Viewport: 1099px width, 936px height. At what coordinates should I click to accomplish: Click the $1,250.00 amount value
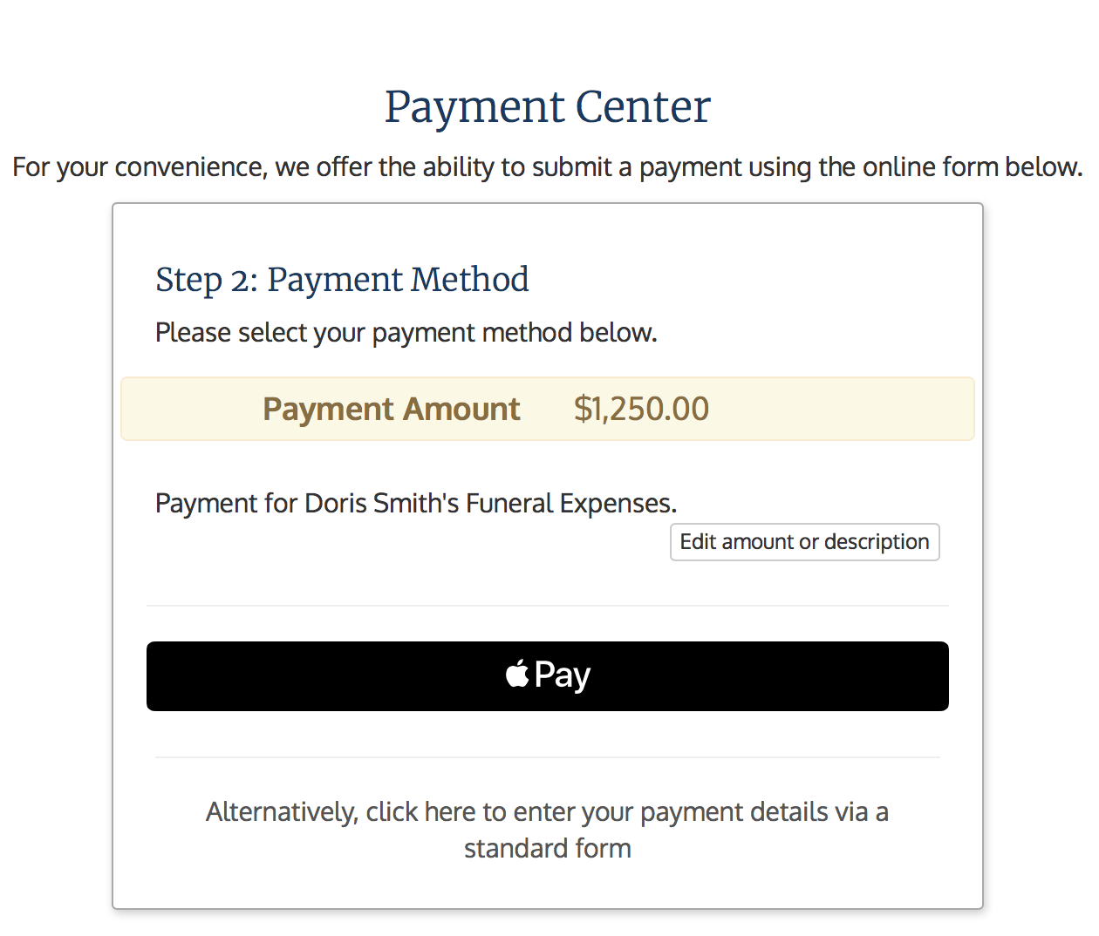click(641, 409)
